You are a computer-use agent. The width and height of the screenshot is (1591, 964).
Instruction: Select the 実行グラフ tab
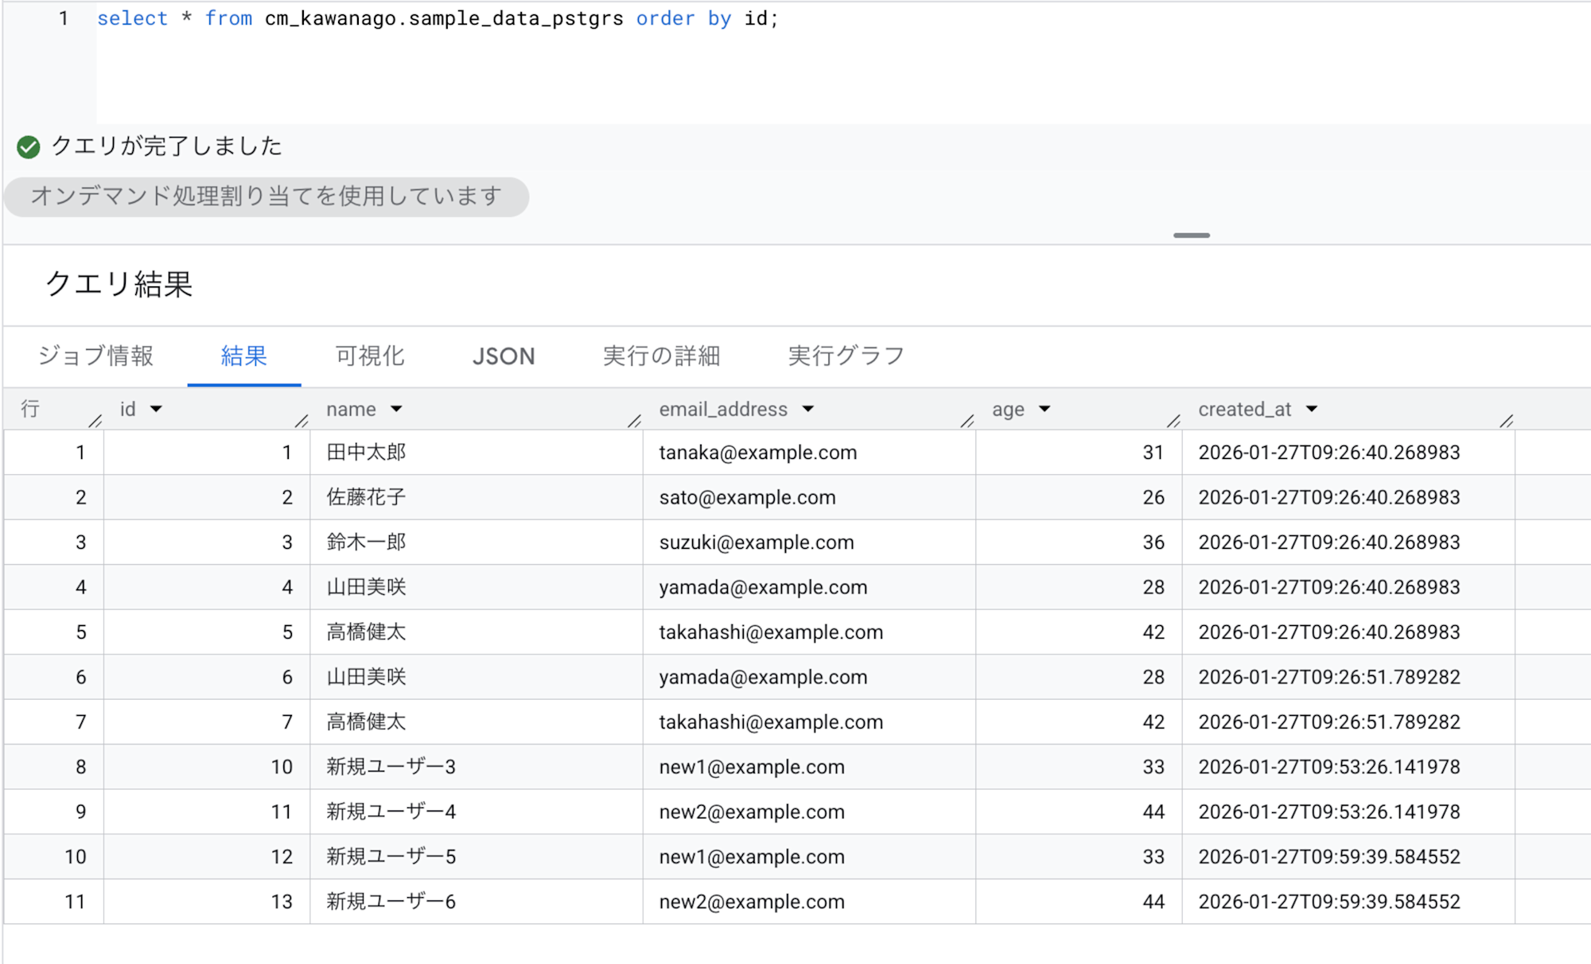846,356
